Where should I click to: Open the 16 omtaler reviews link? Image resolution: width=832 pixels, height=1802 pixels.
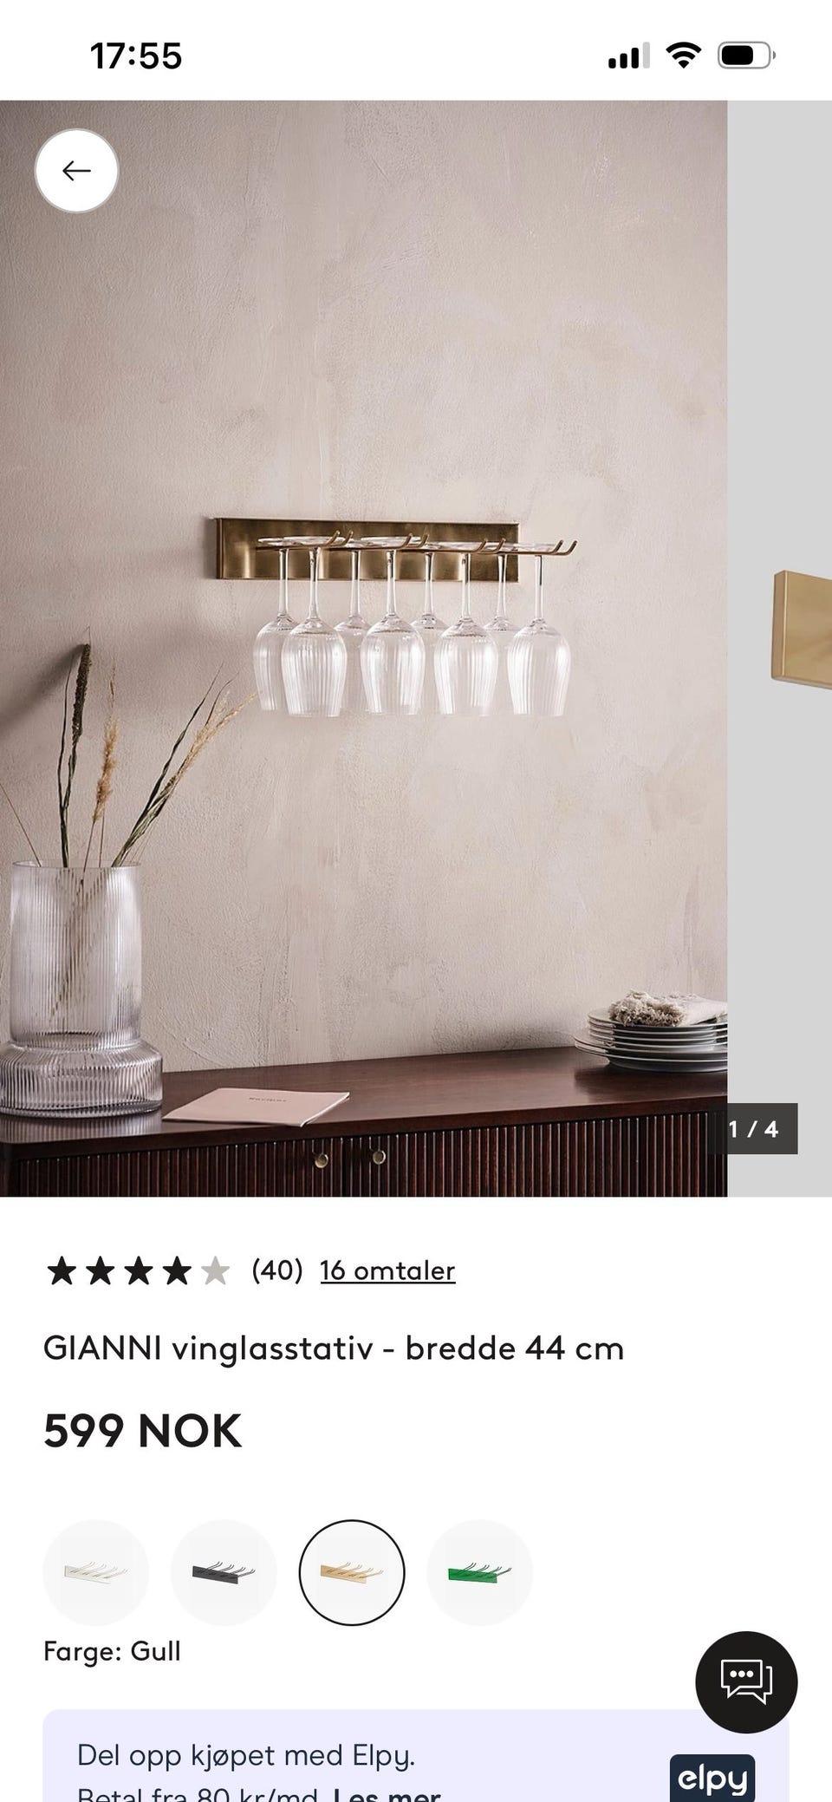(387, 1270)
